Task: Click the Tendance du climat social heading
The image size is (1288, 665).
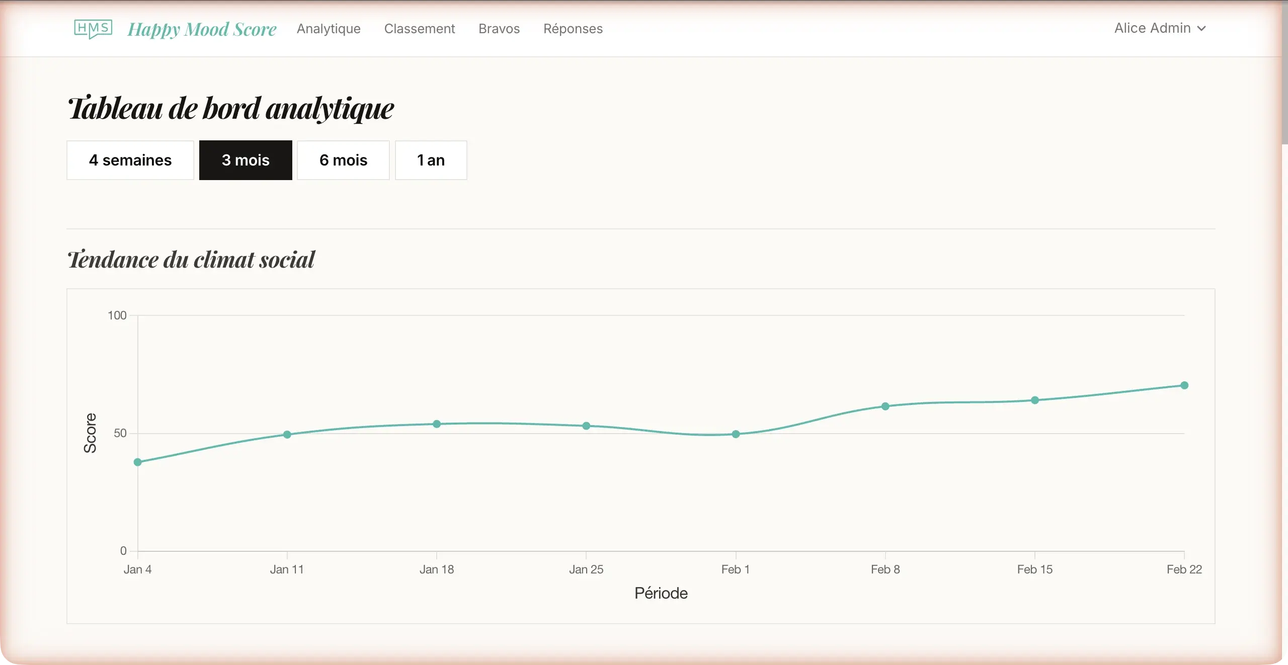Action: (x=191, y=260)
